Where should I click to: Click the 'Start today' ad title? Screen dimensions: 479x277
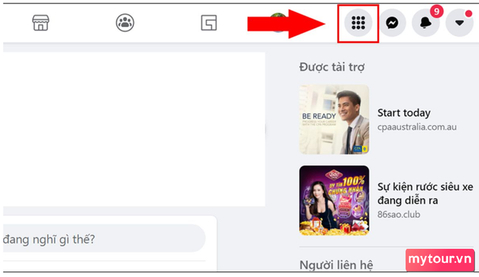point(404,113)
